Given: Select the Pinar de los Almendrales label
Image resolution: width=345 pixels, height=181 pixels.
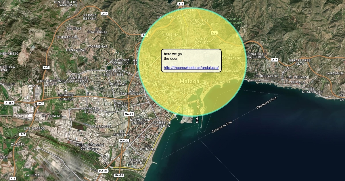Looking at the screenshot, I should 233,21.
